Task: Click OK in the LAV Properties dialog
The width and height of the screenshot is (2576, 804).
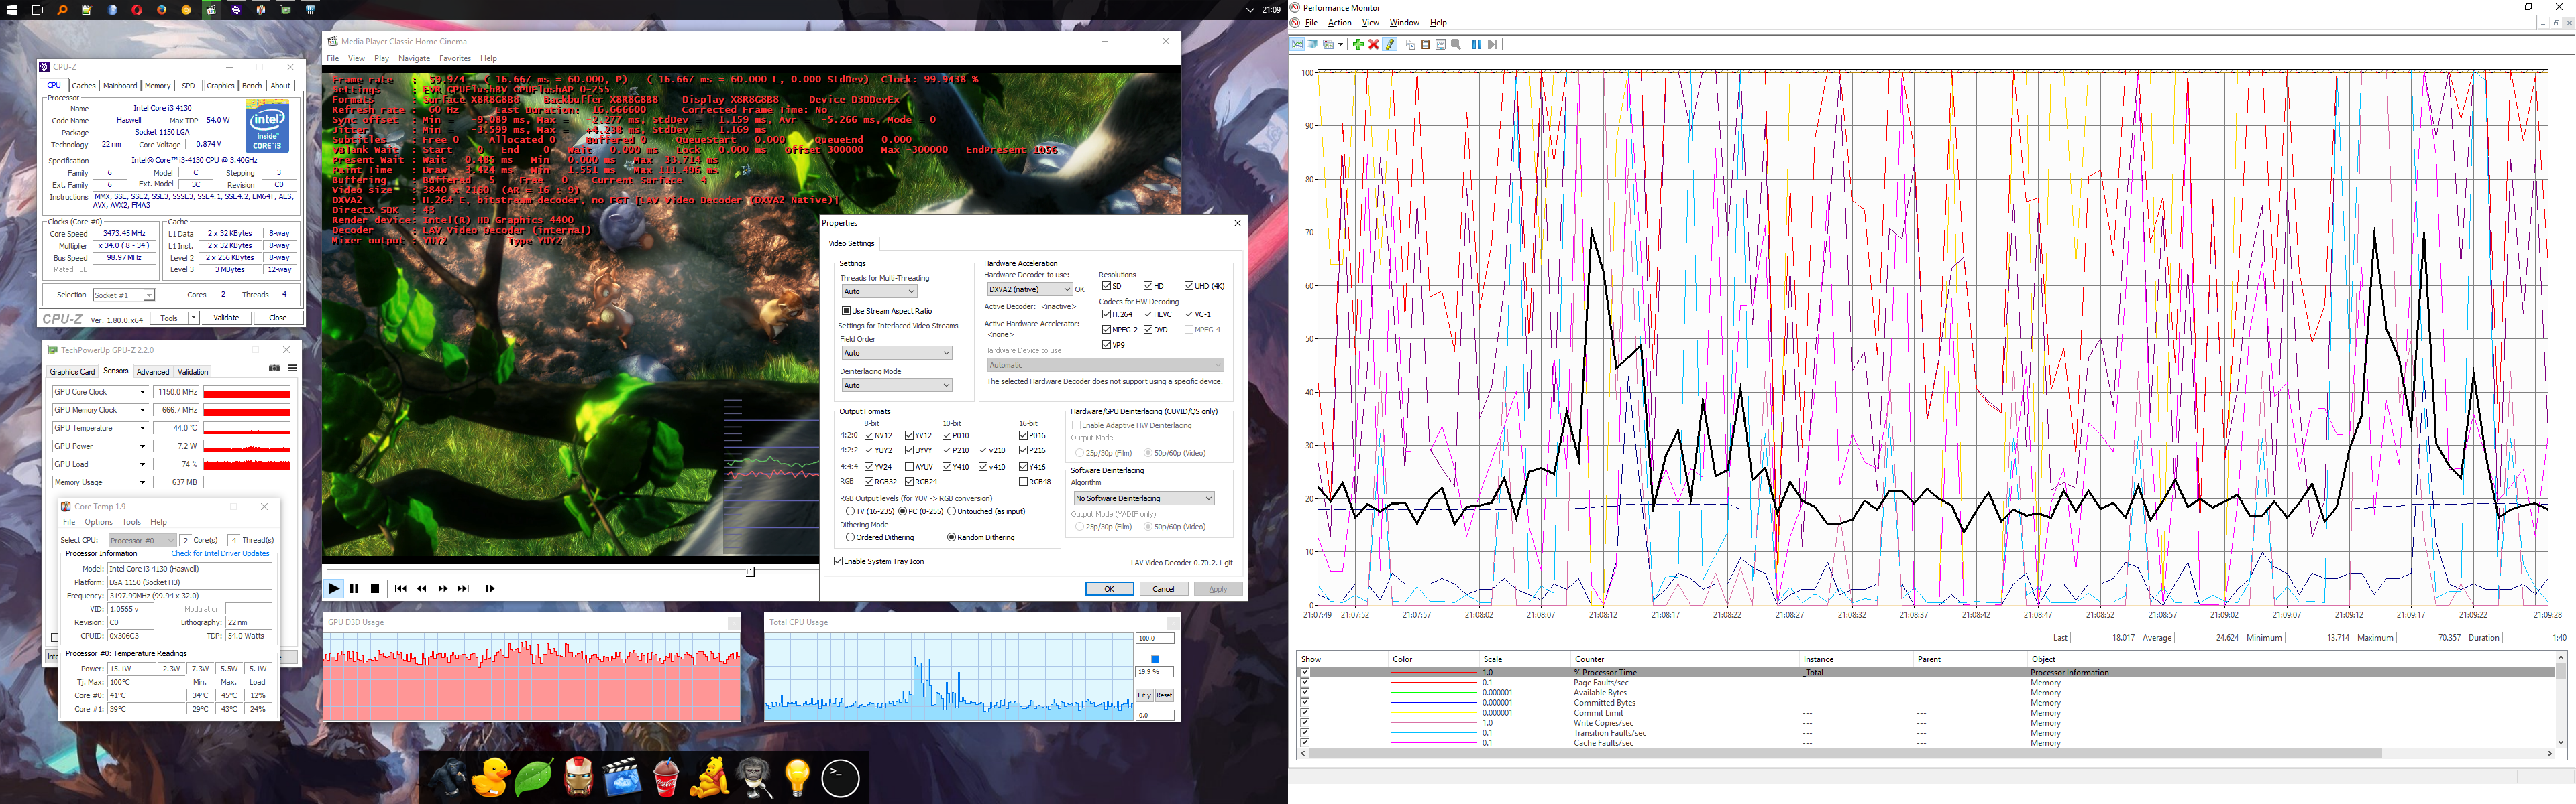Action: 1109,590
